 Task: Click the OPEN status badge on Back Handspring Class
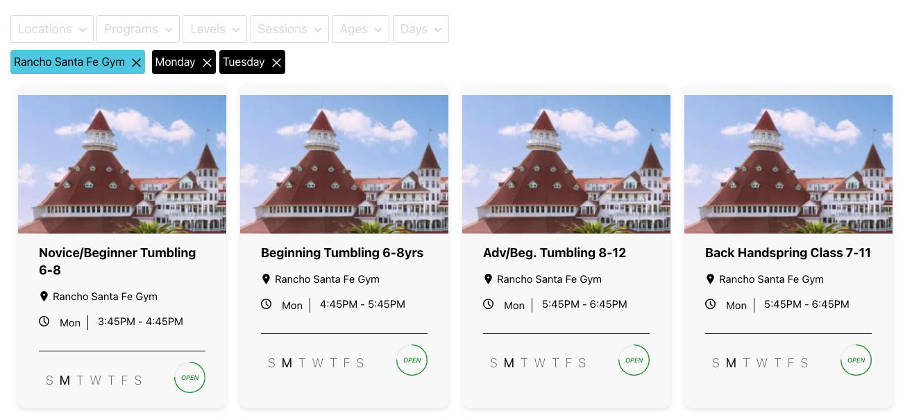click(856, 360)
